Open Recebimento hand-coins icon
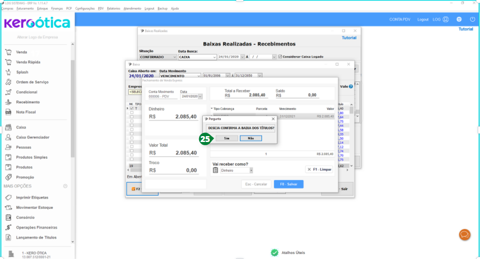The height and width of the screenshot is (259, 480). 8,102
